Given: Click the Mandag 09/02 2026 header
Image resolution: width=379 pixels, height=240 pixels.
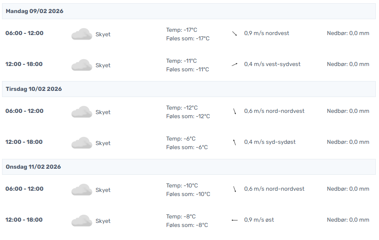Looking at the screenshot, I should point(35,11).
